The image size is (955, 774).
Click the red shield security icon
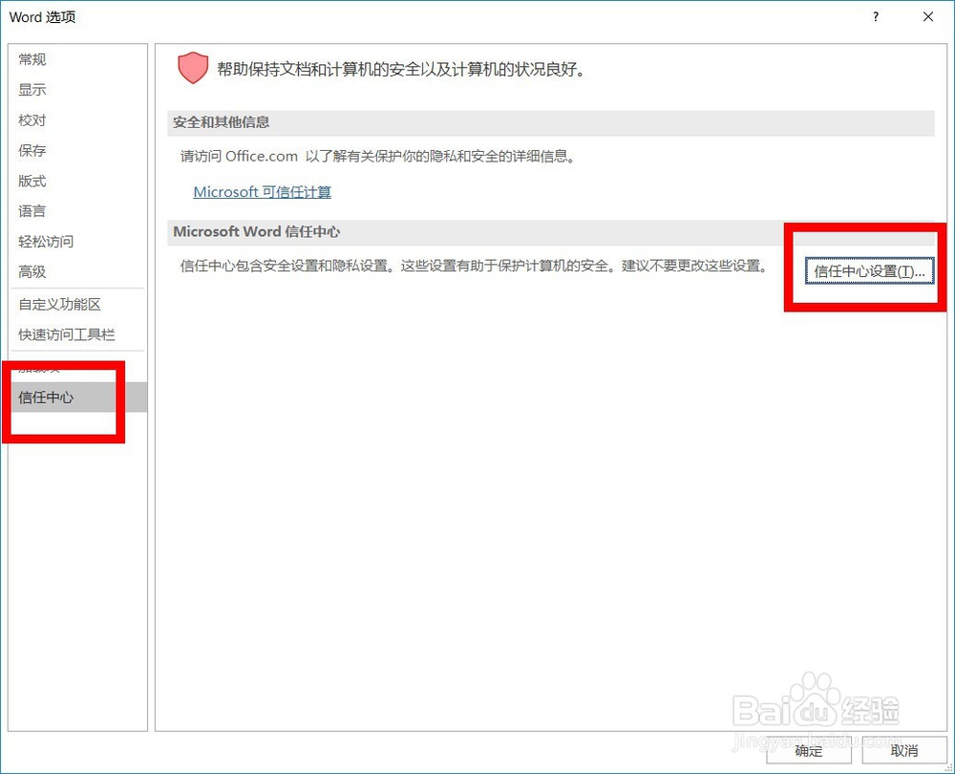pos(192,68)
